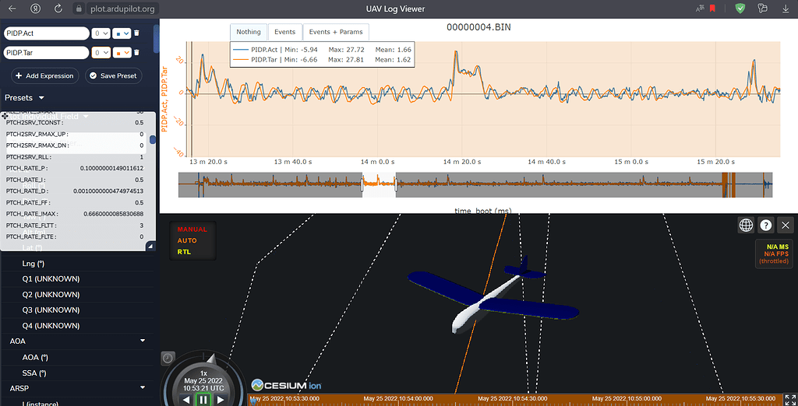The image size is (798, 406).
Task: Click Add Expression button
Action: [x=44, y=75]
